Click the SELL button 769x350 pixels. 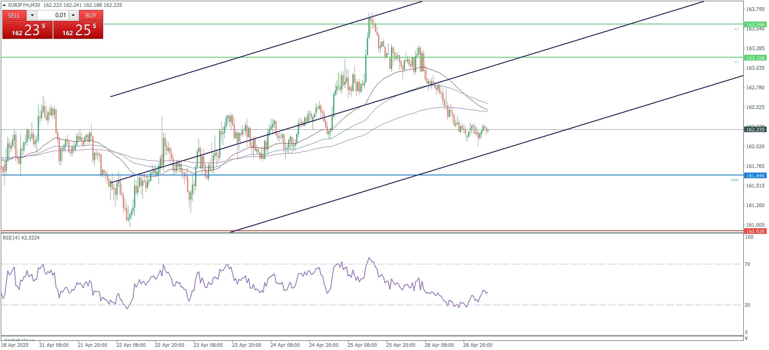click(14, 15)
